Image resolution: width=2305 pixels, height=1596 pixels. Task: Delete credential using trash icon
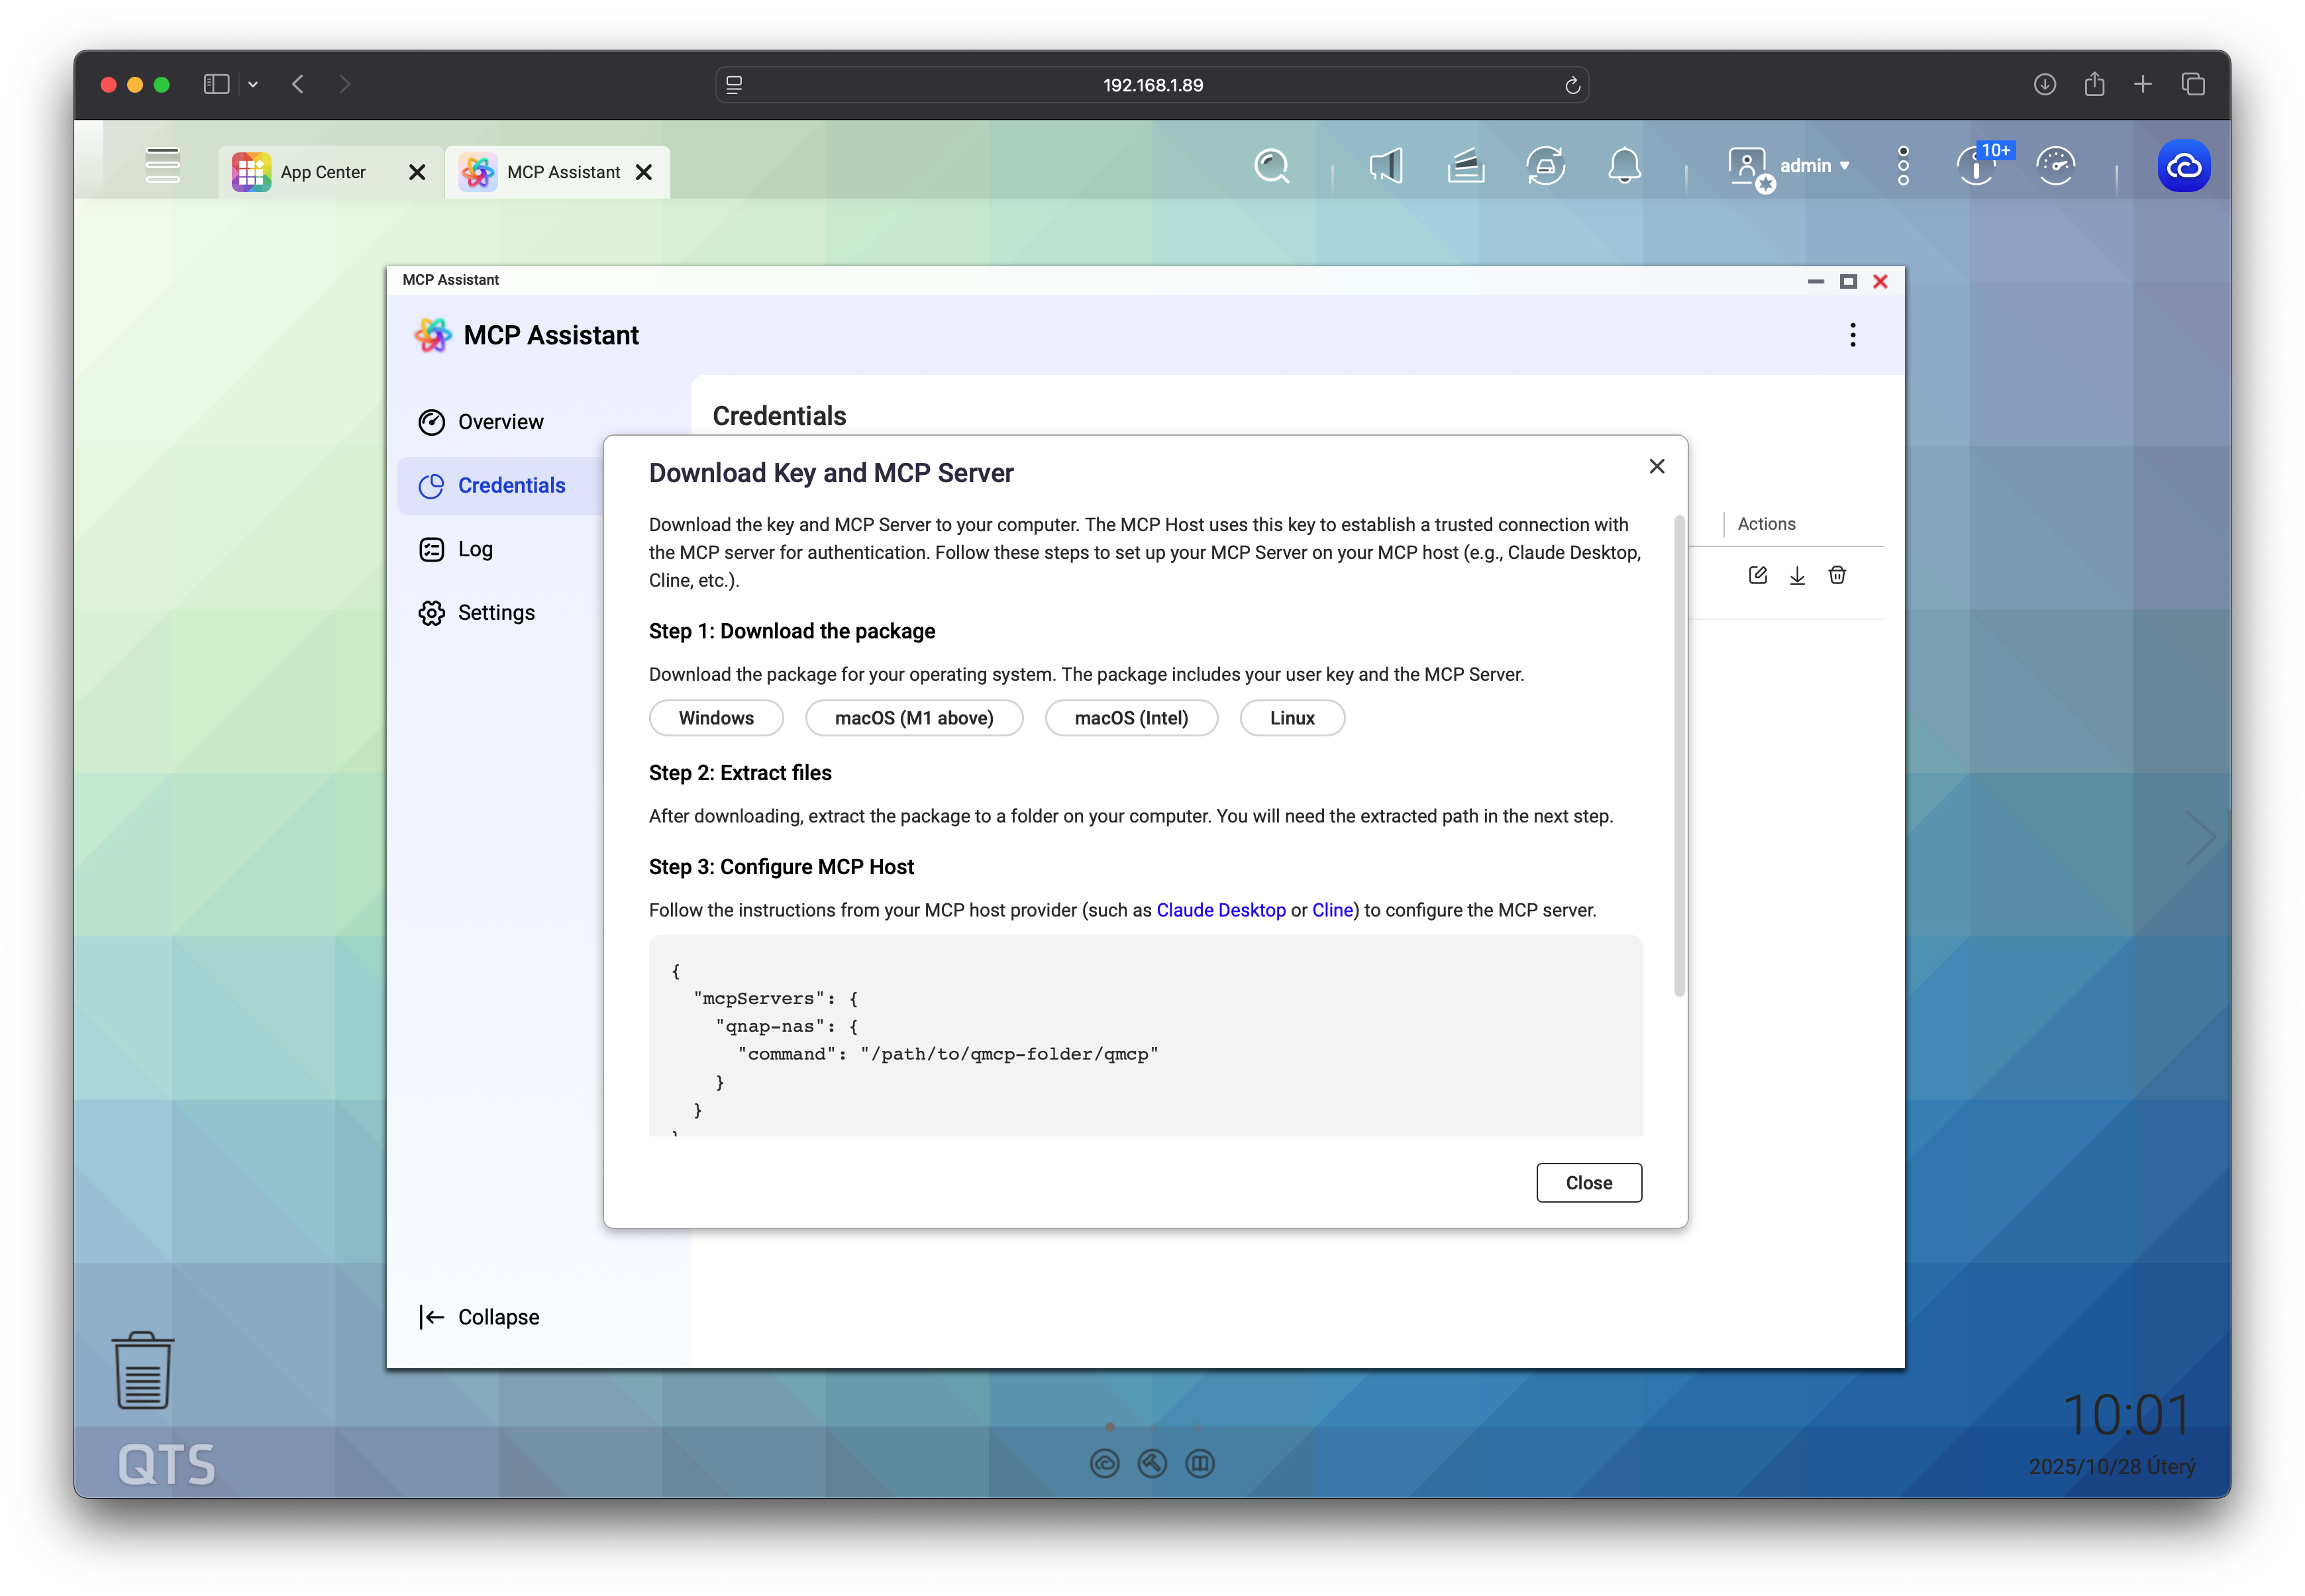[x=1837, y=575]
